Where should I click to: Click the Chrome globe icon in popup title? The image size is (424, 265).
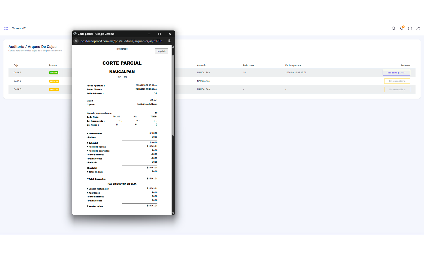(x=75, y=34)
